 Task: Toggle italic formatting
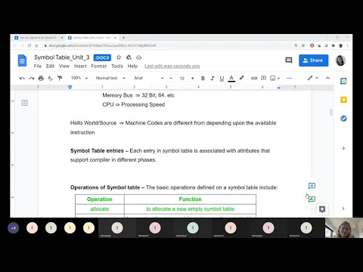[213, 79]
